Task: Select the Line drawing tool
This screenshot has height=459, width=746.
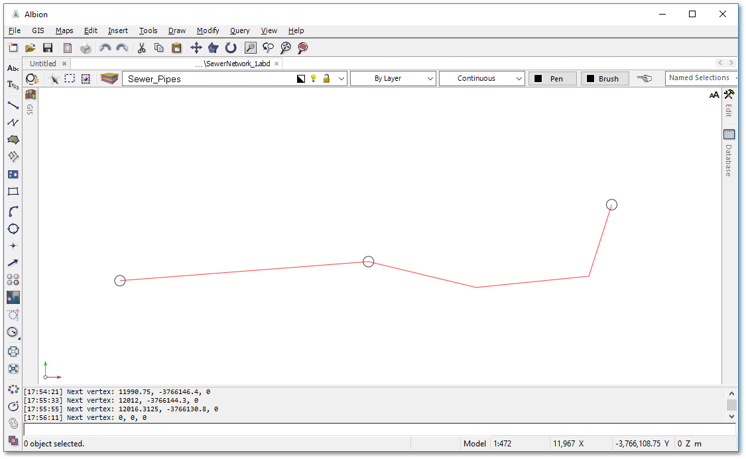Action: 13,105
